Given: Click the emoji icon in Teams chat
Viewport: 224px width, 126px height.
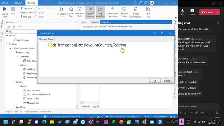Looking at the screenshot, I should tap(197, 113).
